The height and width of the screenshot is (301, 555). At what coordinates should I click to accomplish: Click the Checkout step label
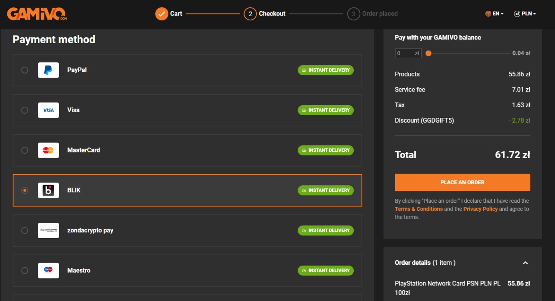pyautogui.click(x=272, y=14)
